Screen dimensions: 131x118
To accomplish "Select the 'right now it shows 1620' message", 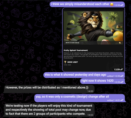I will [x=103, y=81].
